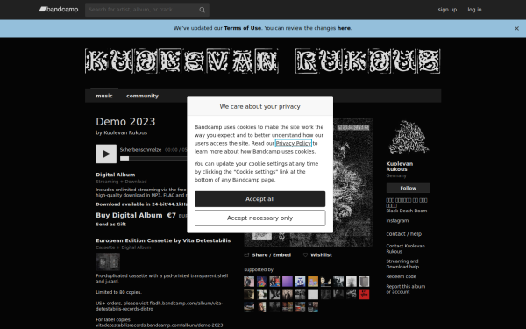Open the Privacy Policy link
Screen dimensions: 526x329
294,143
